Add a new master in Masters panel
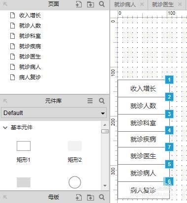The width and height of the screenshot is (187, 203). 79,197
